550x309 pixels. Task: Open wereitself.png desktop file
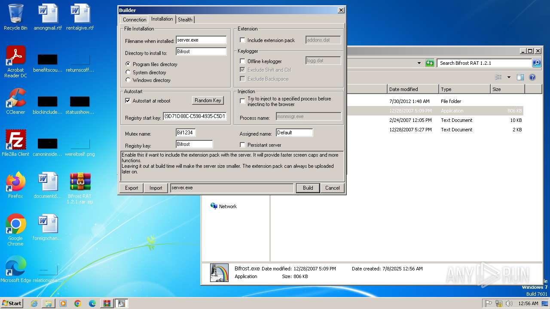[80, 146]
